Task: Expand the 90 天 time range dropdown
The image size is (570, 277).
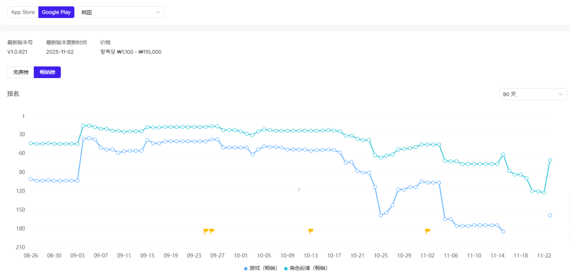Action: [533, 94]
